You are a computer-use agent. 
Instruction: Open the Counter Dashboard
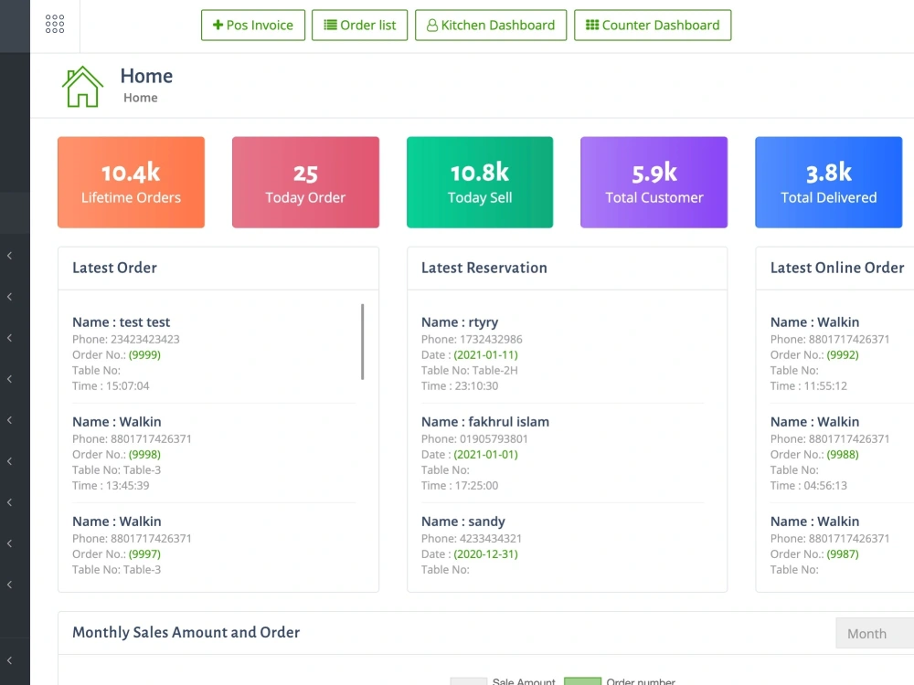pyautogui.click(x=653, y=25)
